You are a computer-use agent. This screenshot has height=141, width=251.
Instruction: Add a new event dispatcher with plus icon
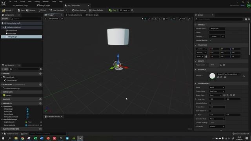[40, 129]
